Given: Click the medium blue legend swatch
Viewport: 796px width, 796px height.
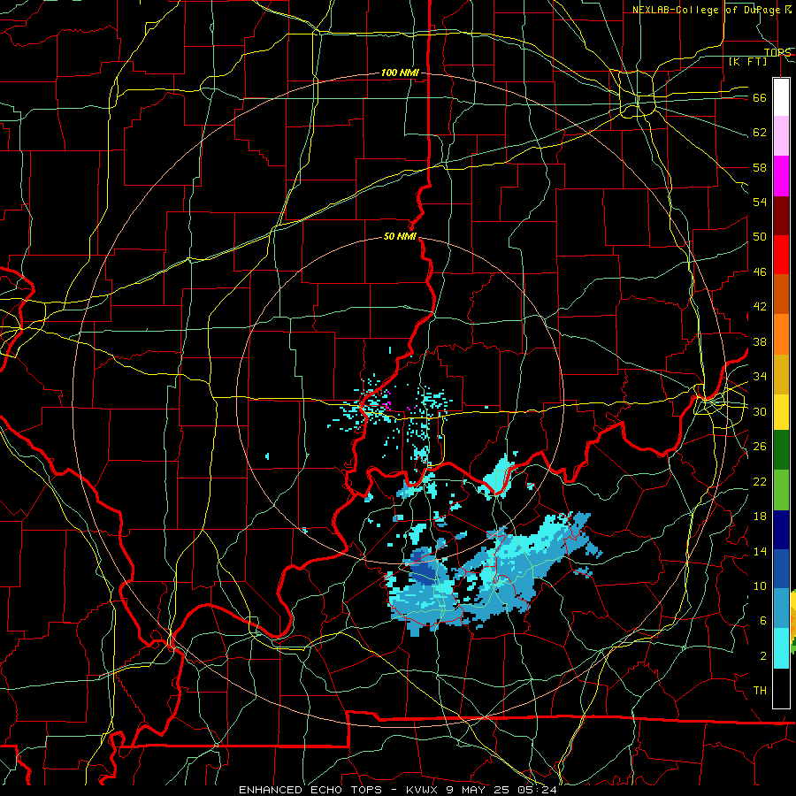Looking at the screenshot, I should point(781,569).
